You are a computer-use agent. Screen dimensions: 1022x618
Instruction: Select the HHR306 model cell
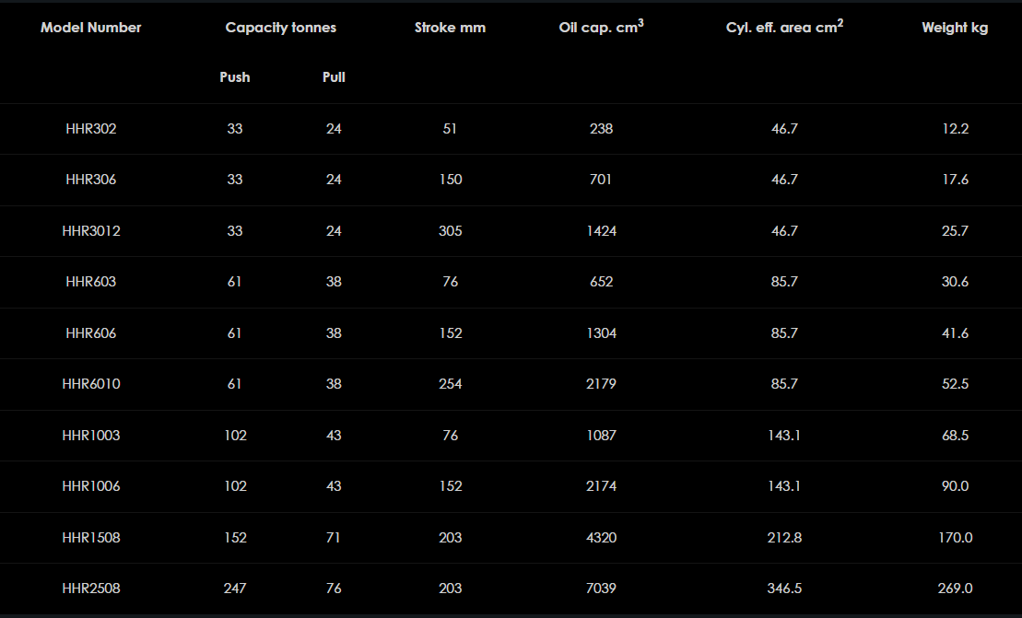[91, 180]
